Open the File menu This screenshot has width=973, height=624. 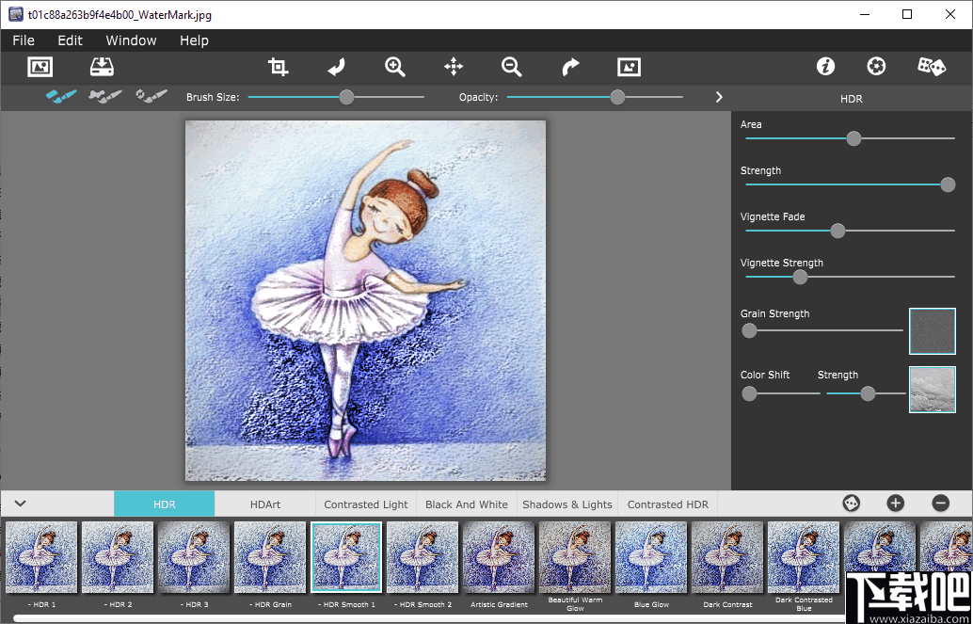23,40
